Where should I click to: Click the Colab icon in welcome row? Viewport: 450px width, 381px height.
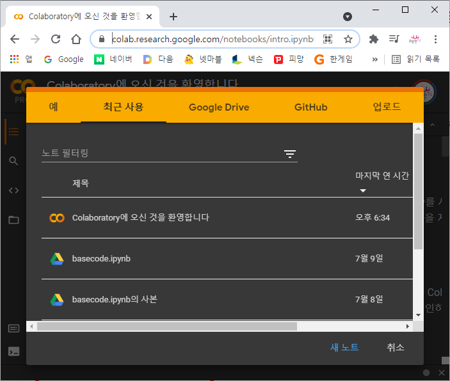(x=57, y=218)
